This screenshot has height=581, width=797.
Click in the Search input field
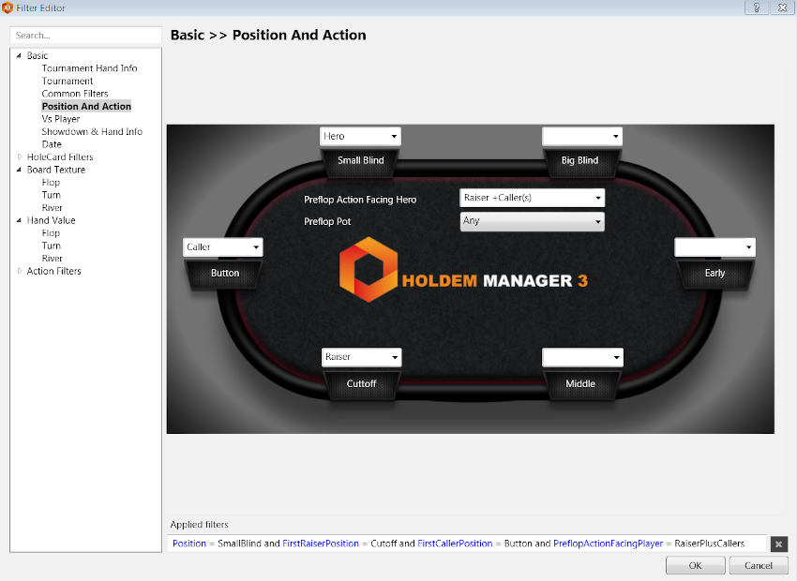coord(85,36)
